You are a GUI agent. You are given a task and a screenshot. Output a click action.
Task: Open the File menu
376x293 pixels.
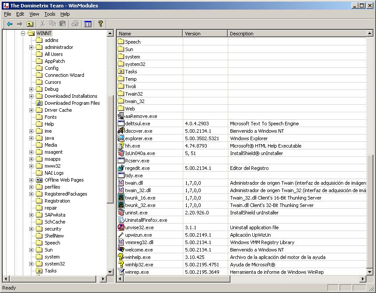coord(8,14)
